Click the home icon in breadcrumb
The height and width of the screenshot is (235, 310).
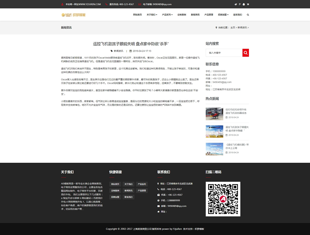[216, 28]
